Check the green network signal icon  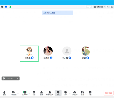pos(10,7)
